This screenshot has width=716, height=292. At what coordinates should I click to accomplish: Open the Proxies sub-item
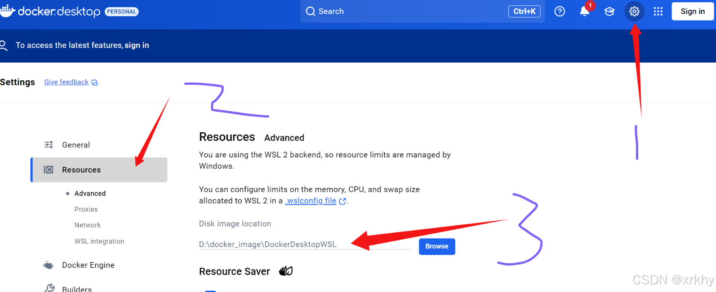[86, 209]
